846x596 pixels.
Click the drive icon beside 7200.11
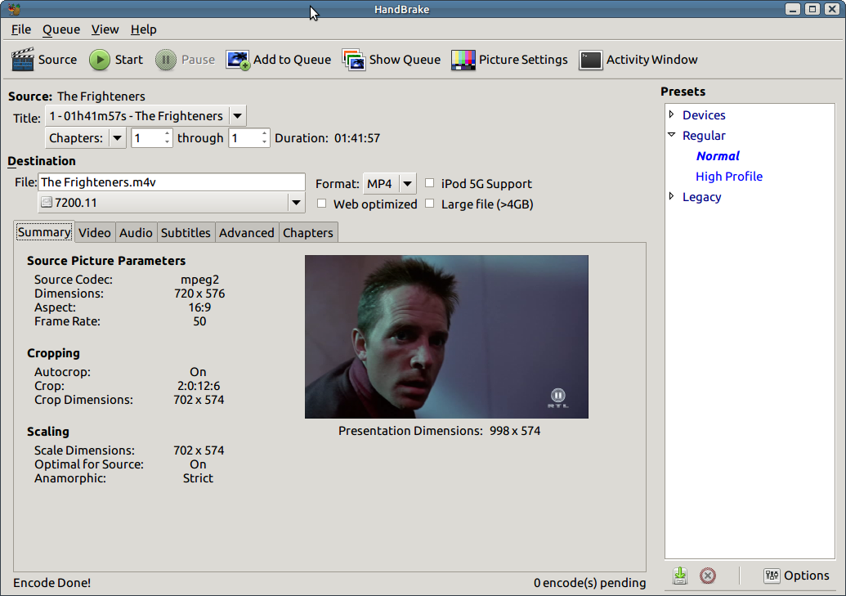tap(47, 203)
